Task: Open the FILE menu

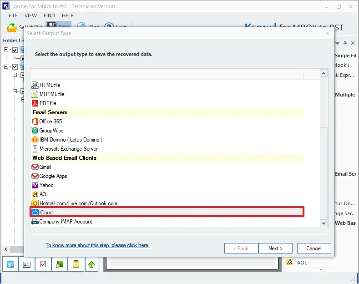Action: click(x=13, y=15)
